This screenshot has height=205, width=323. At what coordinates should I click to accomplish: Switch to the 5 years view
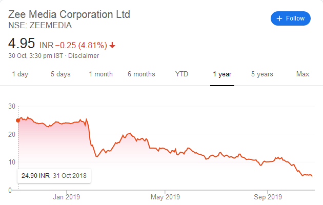click(x=262, y=74)
